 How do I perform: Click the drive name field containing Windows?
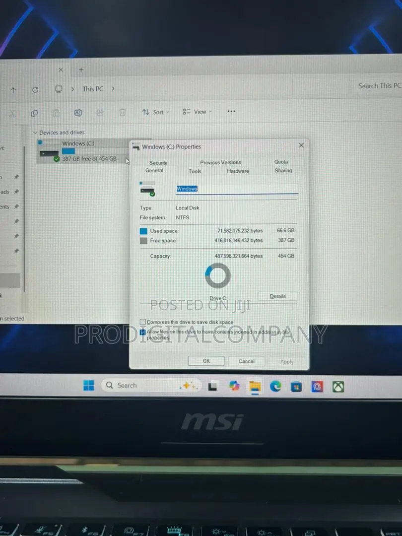pos(237,189)
